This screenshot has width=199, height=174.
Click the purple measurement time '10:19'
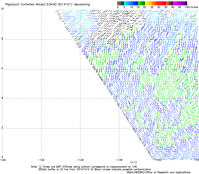tap(133, 162)
